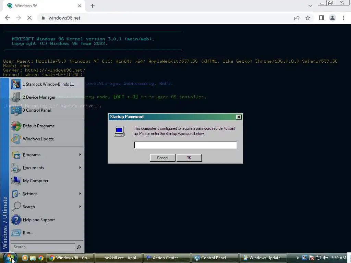Expand the Search submenu arrow
Image resolution: width=351 pixels, height=263 pixels.
tap(80, 206)
